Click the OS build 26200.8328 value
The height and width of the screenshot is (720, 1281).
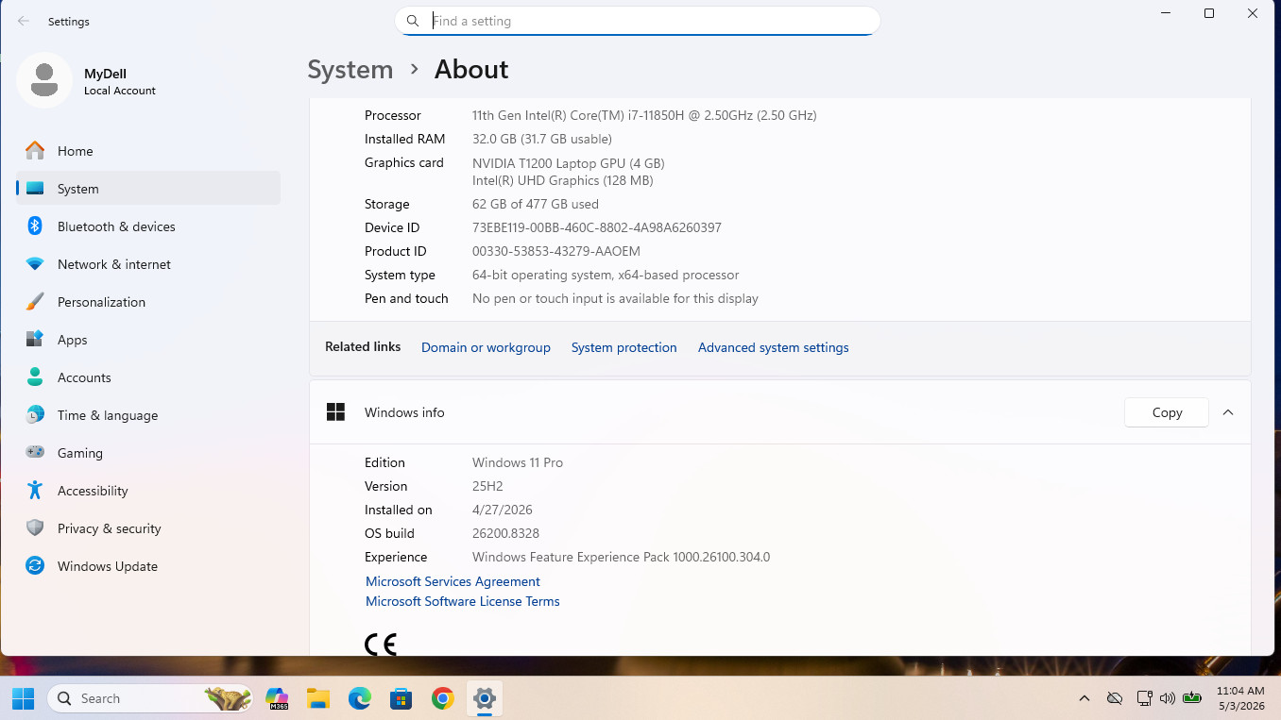tap(505, 533)
